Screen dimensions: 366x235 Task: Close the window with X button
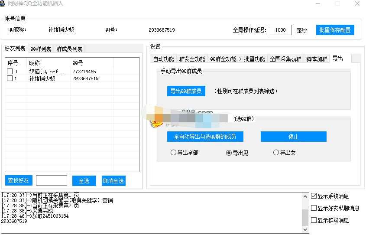[x=357, y=3]
